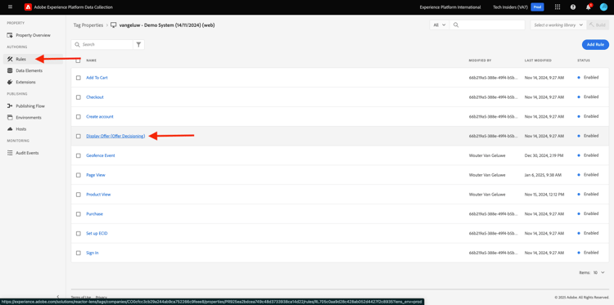Open the help question mark icon

coord(573,7)
